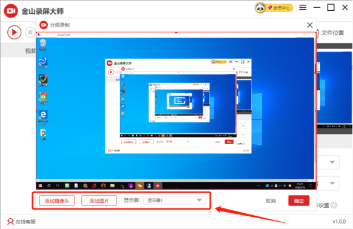This screenshot has width=353, height=229.
Task: Confirm with the red 确定 button
Action: pos(299,201)
